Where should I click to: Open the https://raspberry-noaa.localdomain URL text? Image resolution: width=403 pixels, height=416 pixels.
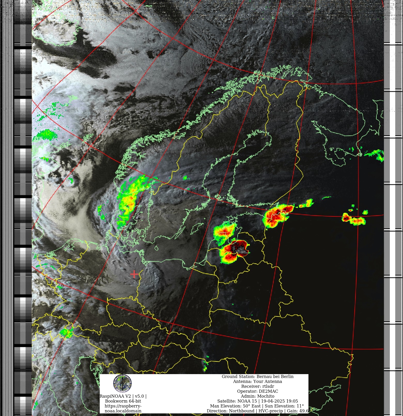pos(123,408)
